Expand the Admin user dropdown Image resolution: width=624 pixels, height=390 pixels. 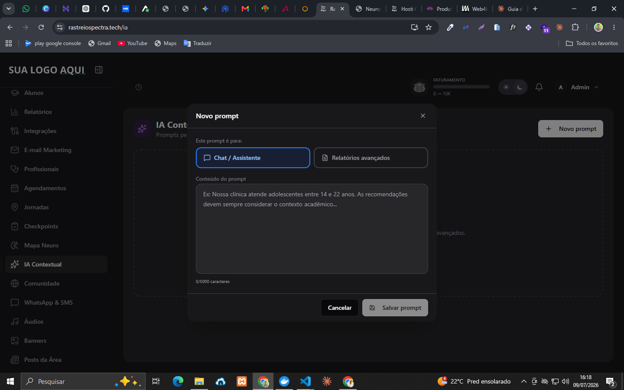pos(578,87)
